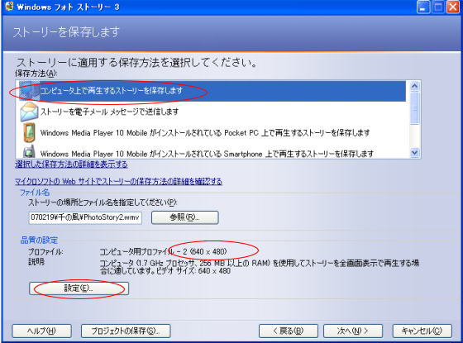
Task: Click the ヘルプ(H) button
Action: click(41, 331)
